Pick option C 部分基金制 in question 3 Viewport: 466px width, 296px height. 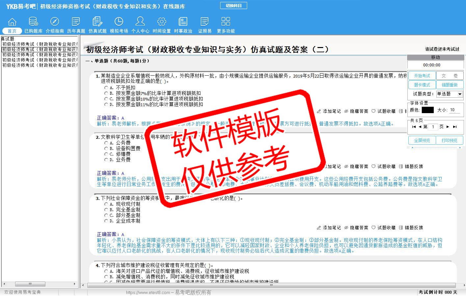click(x=106, y=215)
